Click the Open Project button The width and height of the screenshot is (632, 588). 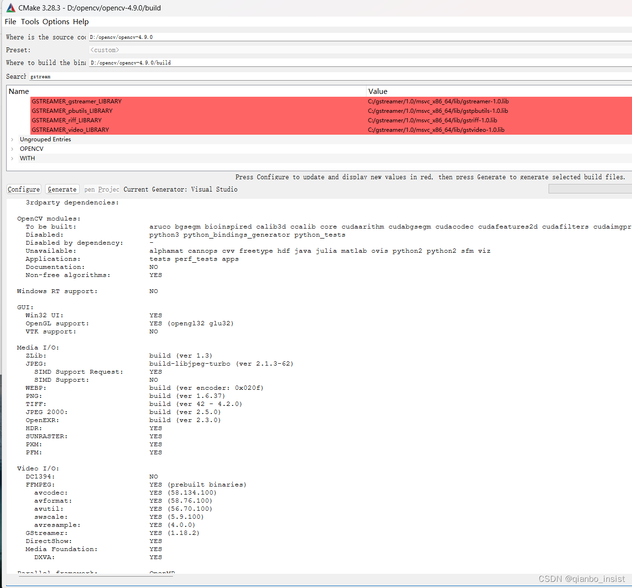pyautogui.click(x=101, y=189)
